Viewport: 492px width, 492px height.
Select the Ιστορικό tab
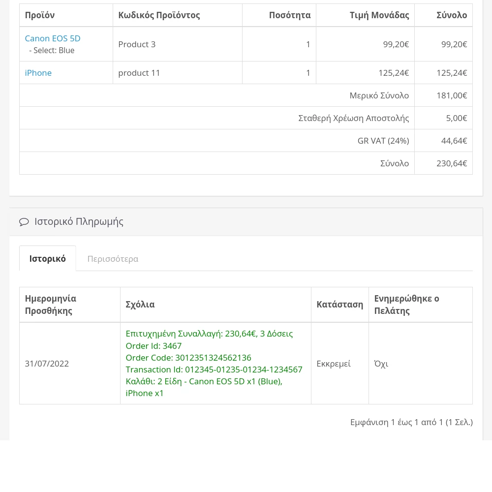[47, 259]
